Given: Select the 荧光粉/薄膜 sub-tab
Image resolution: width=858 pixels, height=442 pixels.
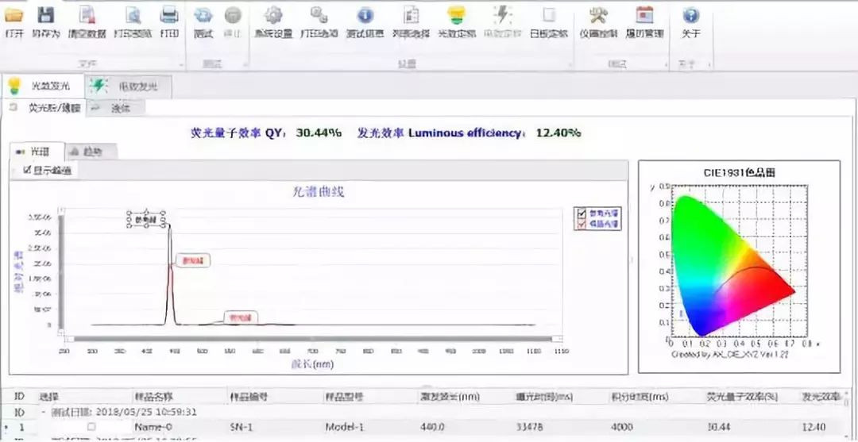Looking at the screenshot, I should tap(44, 108).
